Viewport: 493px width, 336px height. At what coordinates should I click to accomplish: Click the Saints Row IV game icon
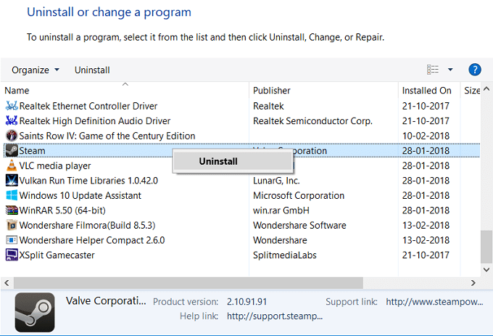click(11, 136)
